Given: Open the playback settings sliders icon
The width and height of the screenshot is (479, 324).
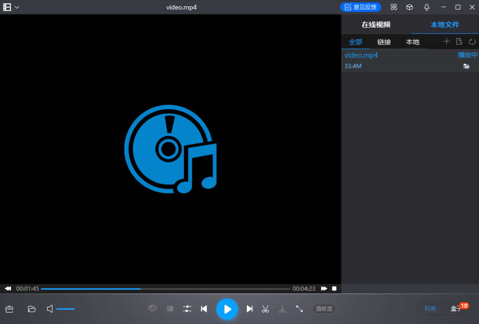Looking at the screenshot, I should click(187, 309).
